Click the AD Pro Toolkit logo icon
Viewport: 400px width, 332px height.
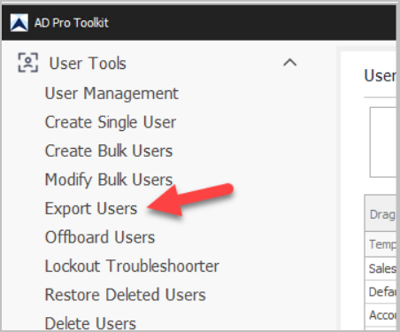[19, 23]
